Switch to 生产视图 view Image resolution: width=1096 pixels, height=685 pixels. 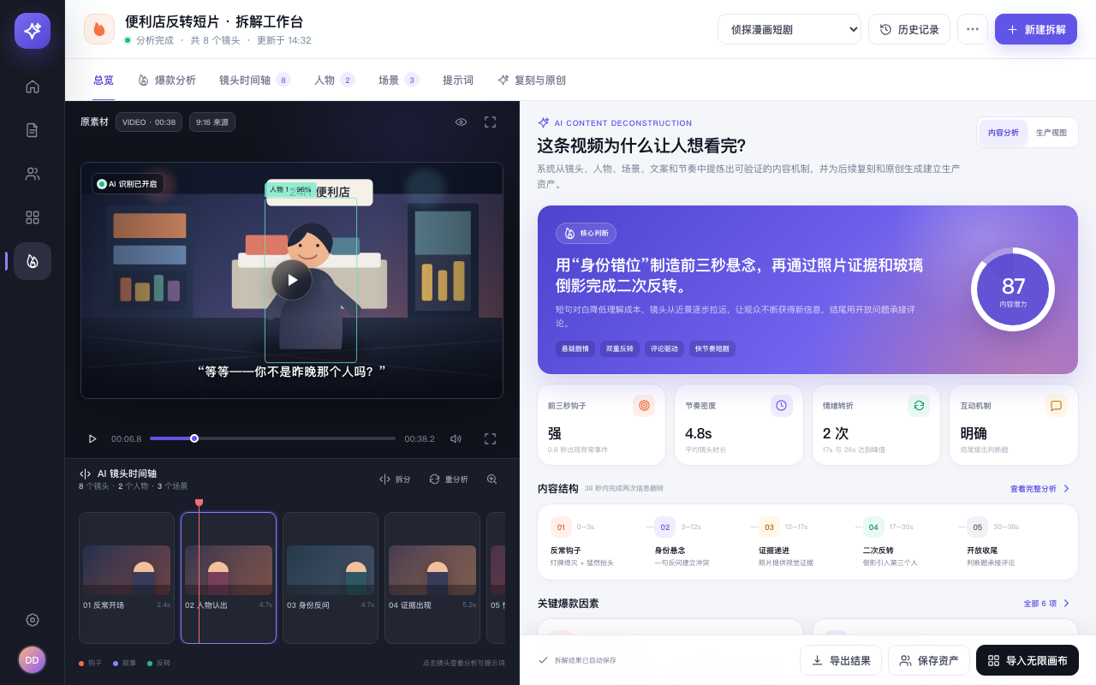[x=1051, y=133]
